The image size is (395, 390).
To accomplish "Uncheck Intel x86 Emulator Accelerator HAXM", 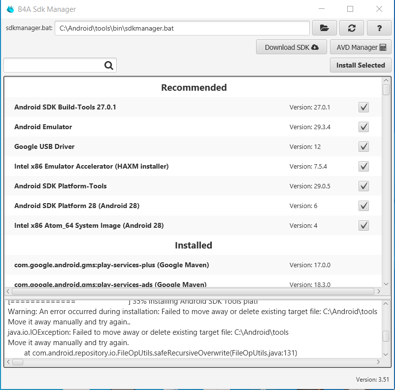I will [363, 166].
